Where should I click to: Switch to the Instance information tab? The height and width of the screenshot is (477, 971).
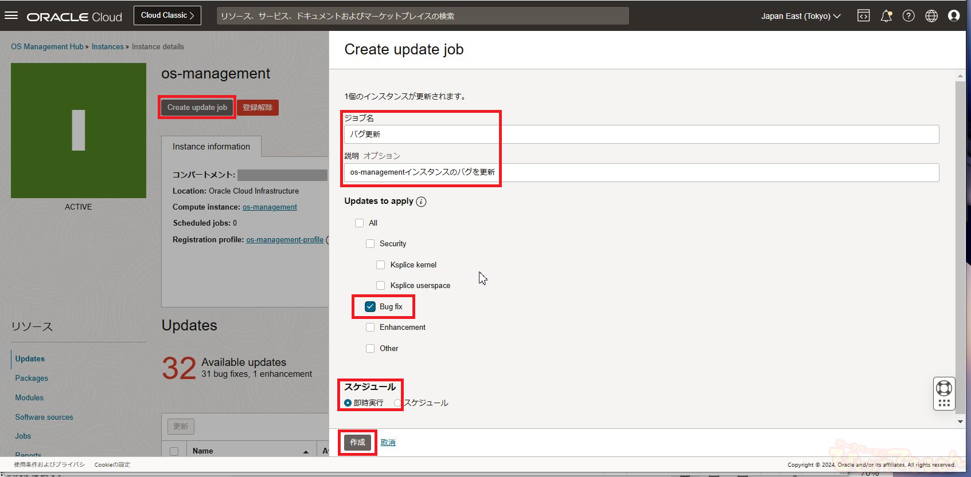point(211,147)
